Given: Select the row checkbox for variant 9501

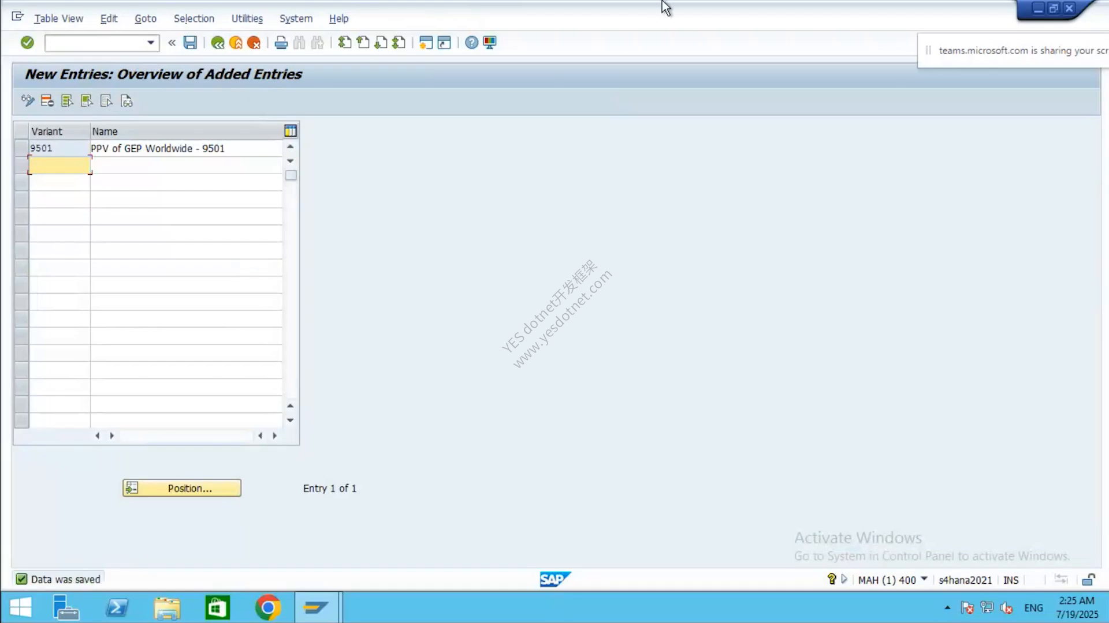Looking at the screenshot, I should click(x=21, y=148).
